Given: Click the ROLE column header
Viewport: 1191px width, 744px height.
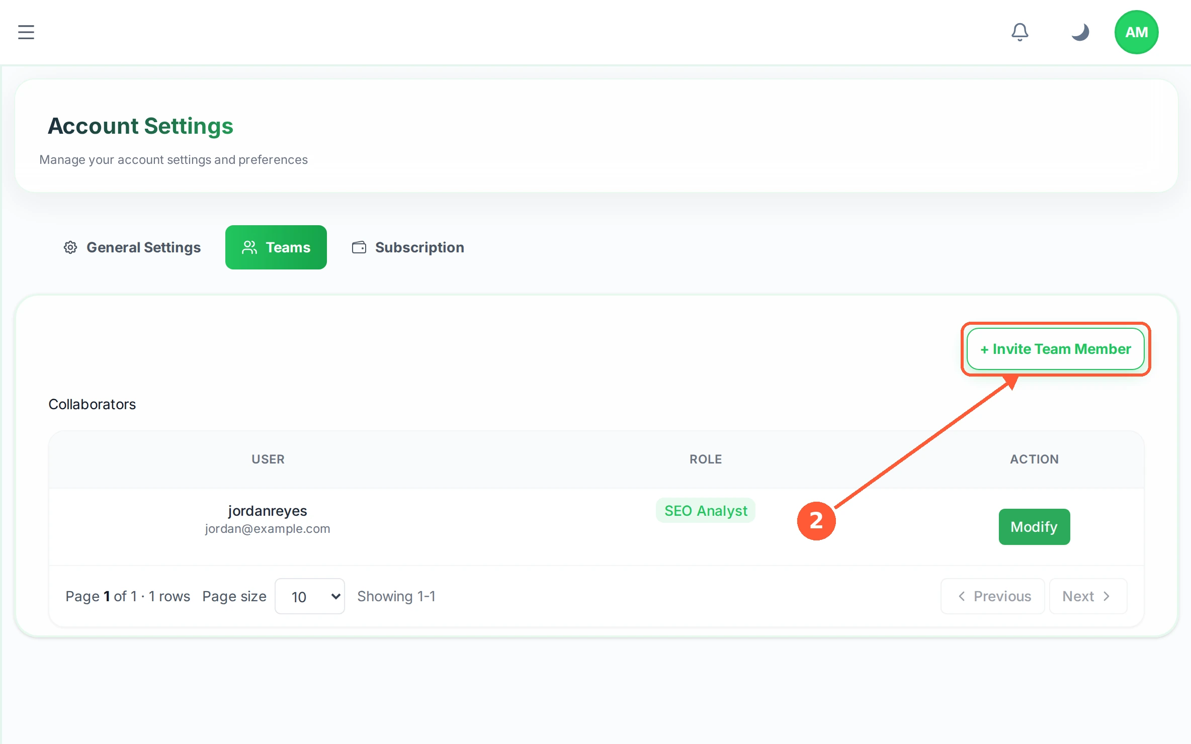Looking at the screenshot, I should point(706,459).
